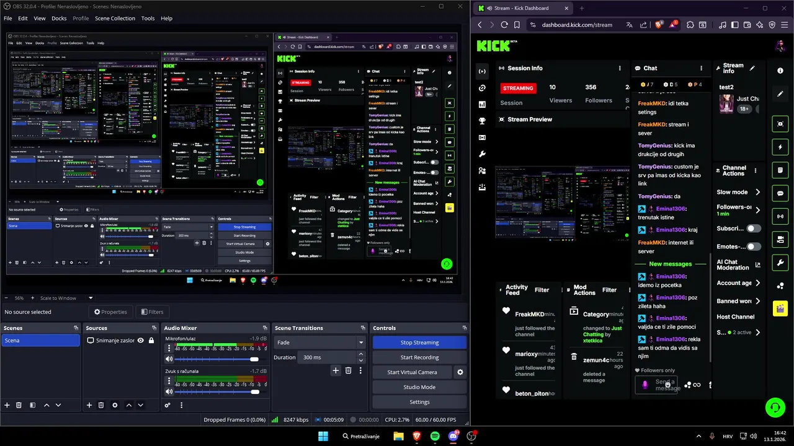Open the Kick sidebar Achievements trophy icon
Screen dimensions: 794x446
click(482, 121)
